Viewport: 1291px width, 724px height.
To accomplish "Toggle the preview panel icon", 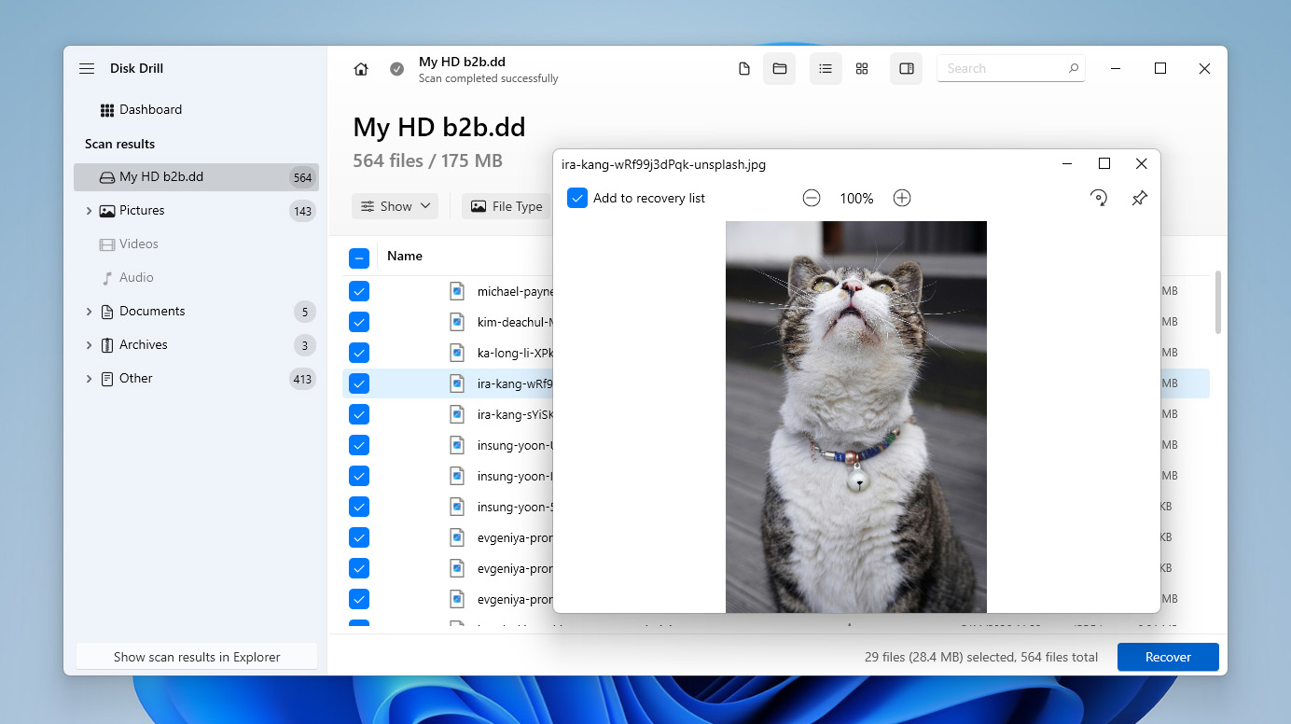I will [x=906, y=69].
